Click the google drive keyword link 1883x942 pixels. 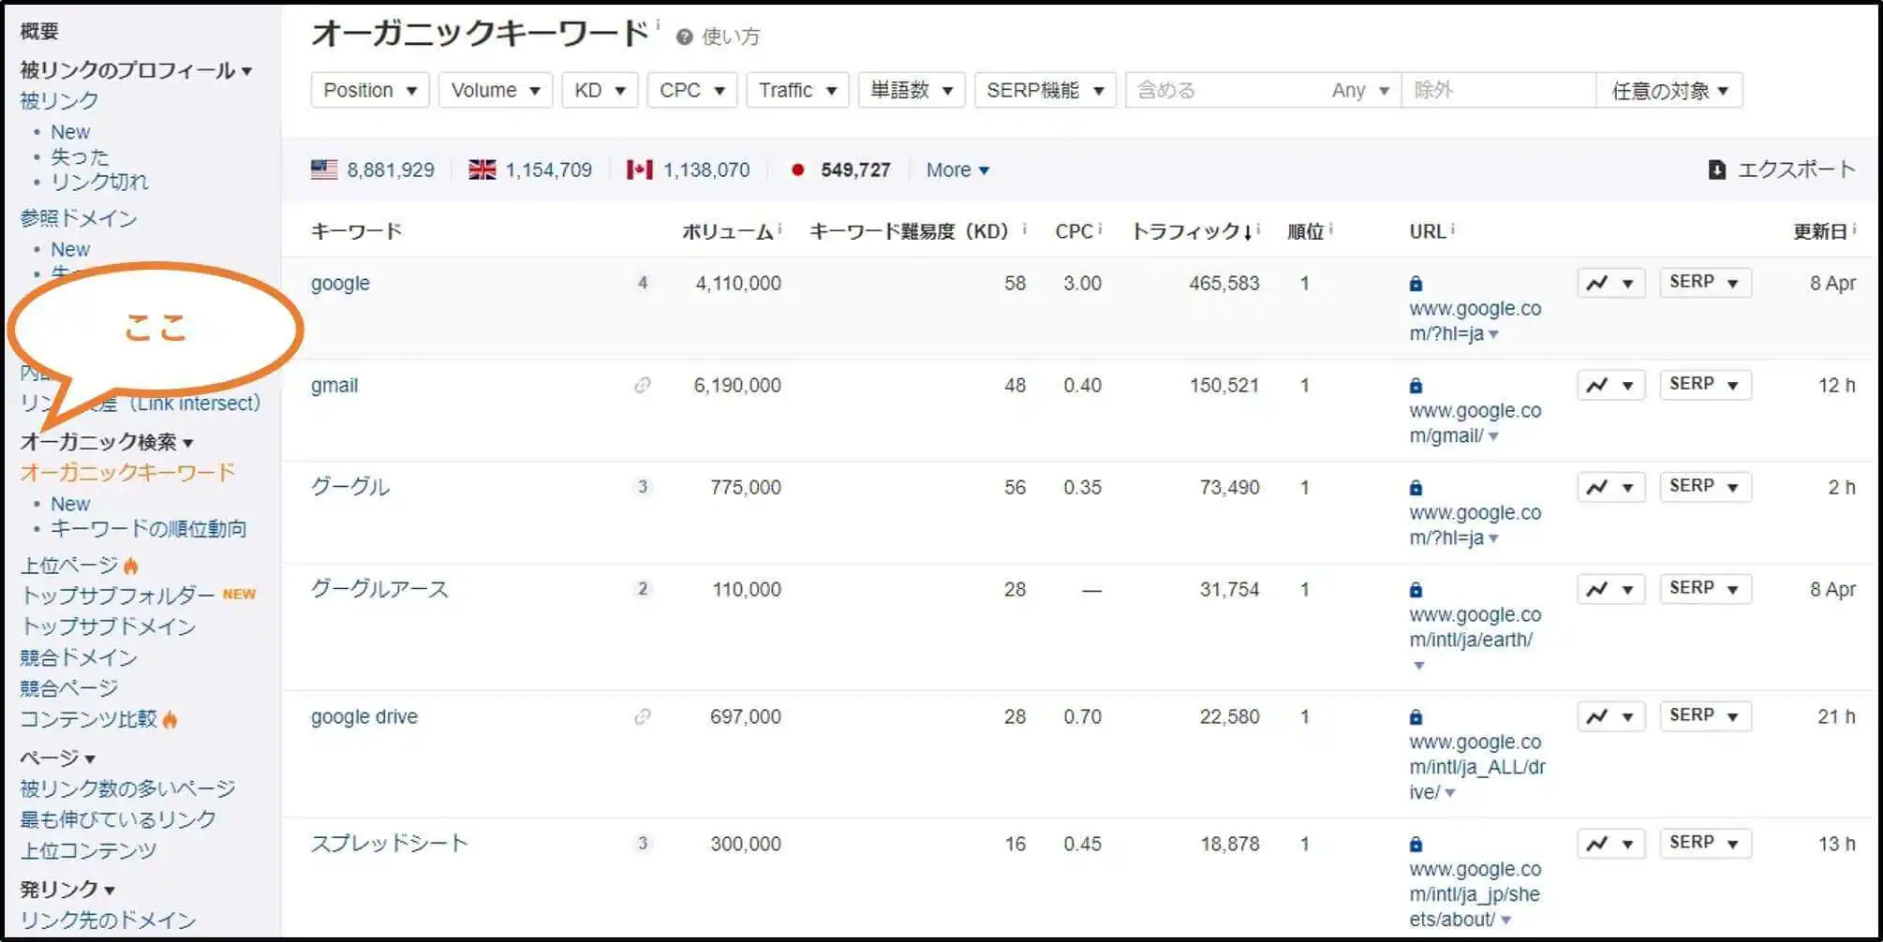point(364,716)
